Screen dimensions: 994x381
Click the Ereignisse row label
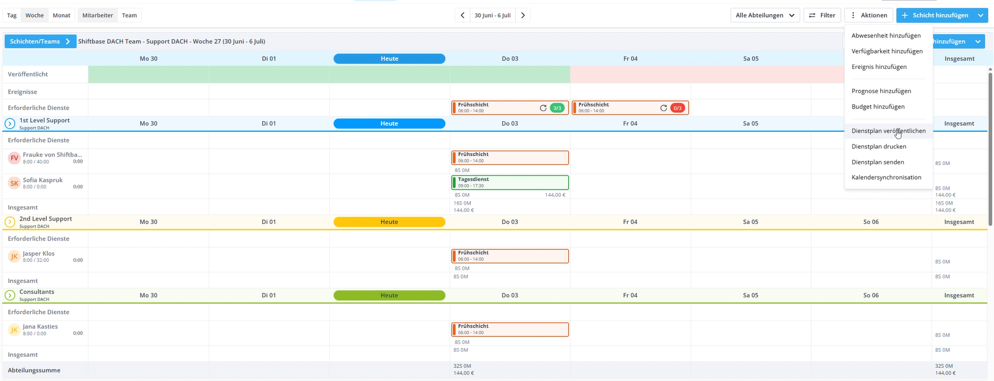coord(23,92)
